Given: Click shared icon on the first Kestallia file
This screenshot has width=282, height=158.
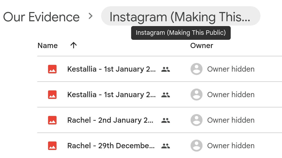Looking at the screenshot, I should coord(166,69).
